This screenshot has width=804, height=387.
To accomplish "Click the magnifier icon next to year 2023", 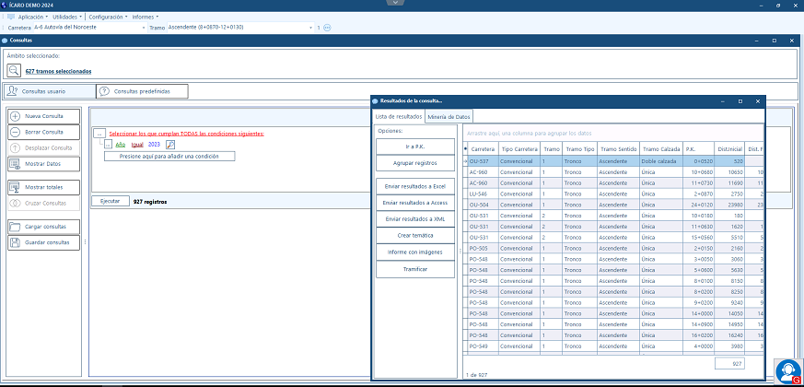I will [x=170, y=145].
